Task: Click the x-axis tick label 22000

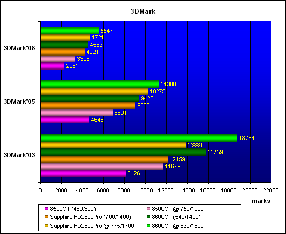Action: coord(270,190)
